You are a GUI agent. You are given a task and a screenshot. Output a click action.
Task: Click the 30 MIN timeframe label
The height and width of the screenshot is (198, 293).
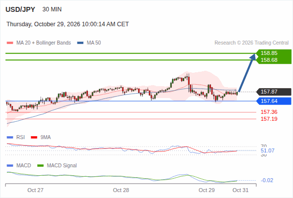click(52, 9)
